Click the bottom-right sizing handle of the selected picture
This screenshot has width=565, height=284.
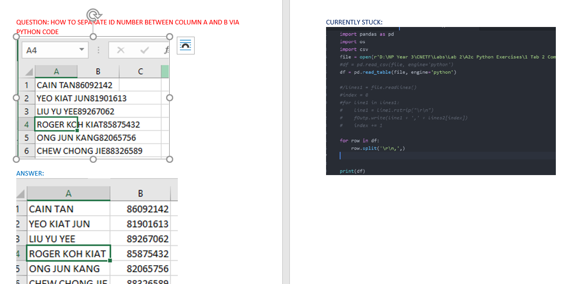coord(170,159)
